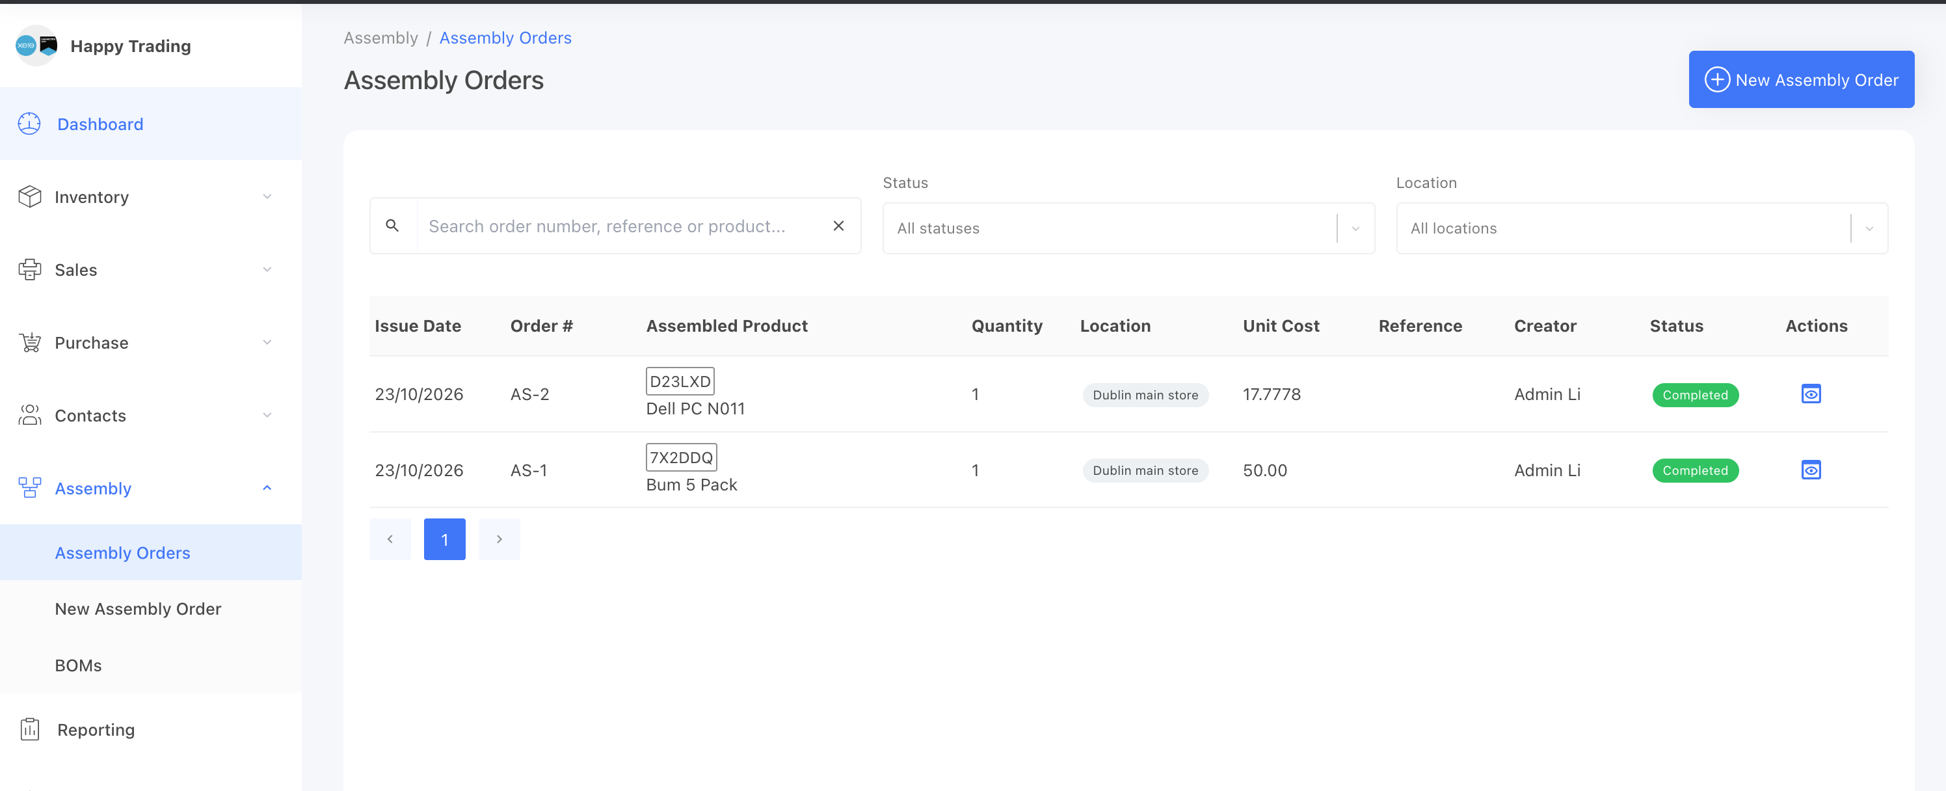
Task: View order AS-1 via eye icon
Action: tap(1811, 470)
